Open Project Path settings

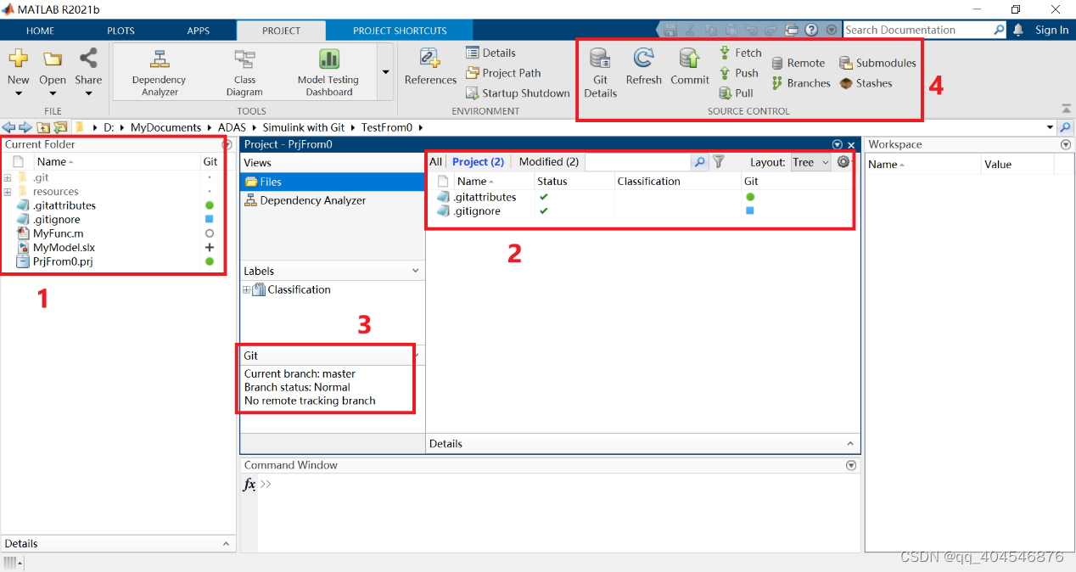(x=503, y=73)
